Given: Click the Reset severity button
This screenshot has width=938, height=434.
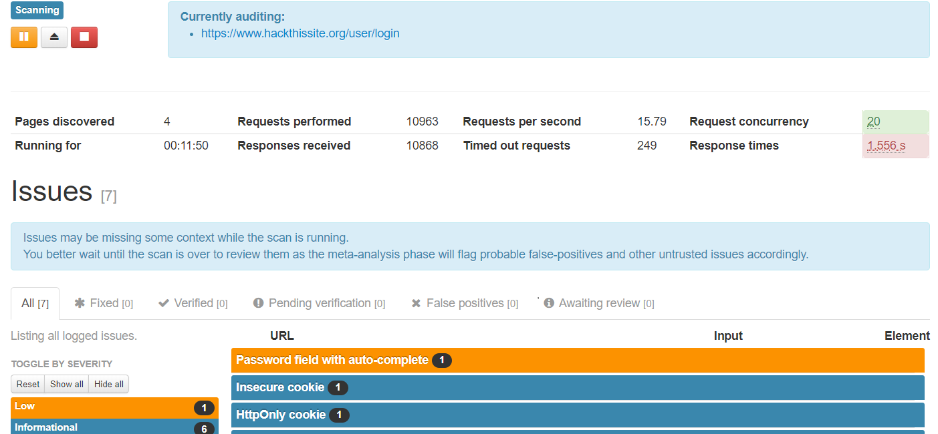Looking at the screenshot, I should click(28, 384).
